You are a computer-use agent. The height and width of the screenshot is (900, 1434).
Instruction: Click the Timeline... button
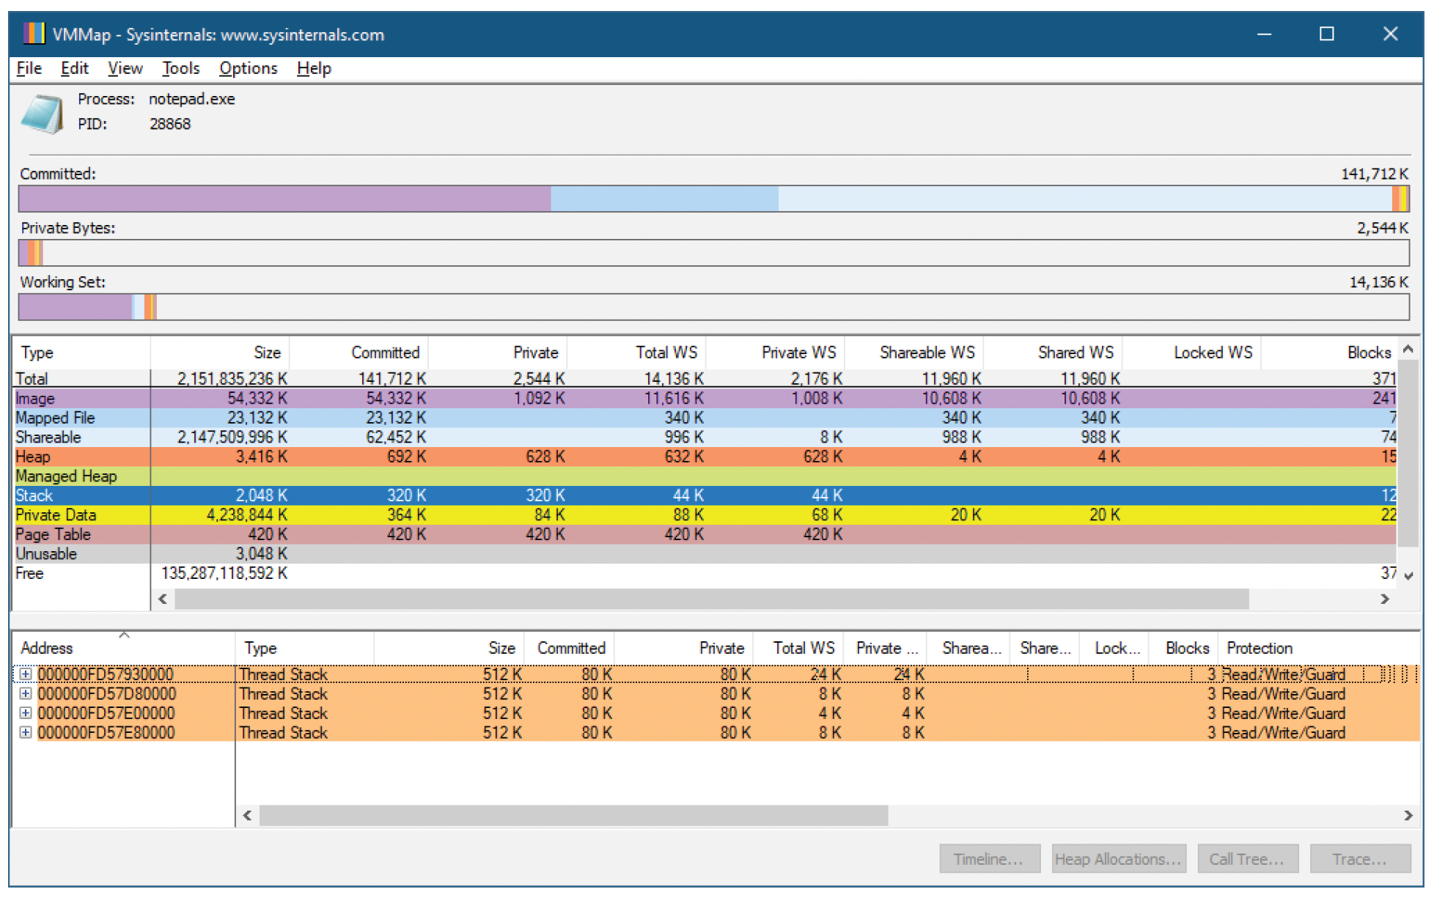[x=990, y=859]
